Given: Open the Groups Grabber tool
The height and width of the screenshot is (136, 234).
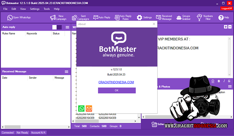Looking at the screenshot, I should [x=184, y=17].
